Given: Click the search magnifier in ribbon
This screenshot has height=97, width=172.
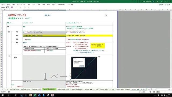Looking at the screenshot, I should tap(69, 4).
